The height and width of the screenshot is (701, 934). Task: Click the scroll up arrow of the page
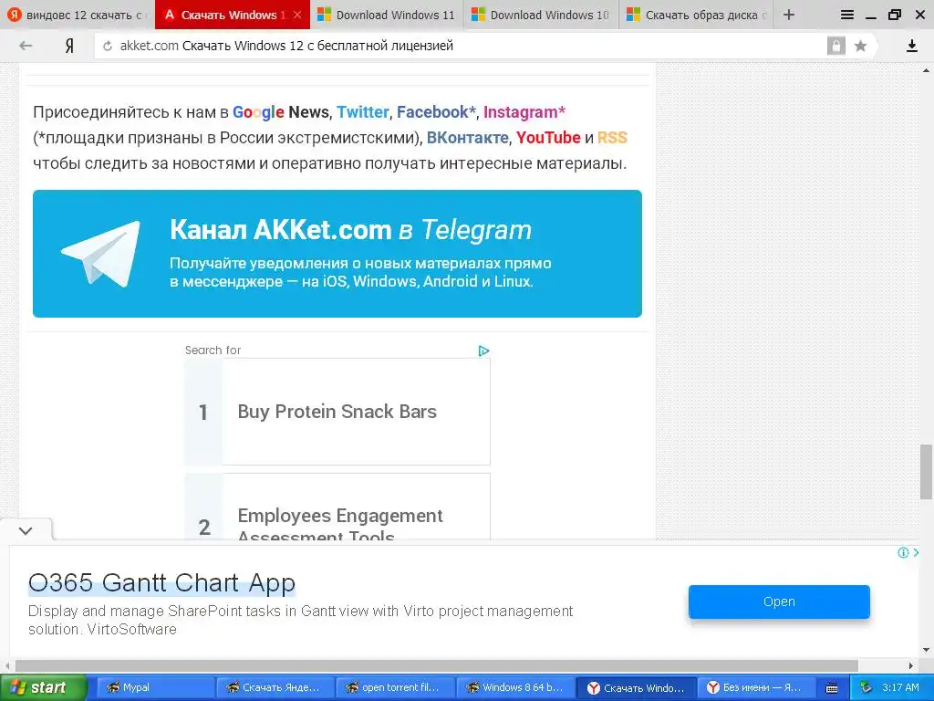(x=927, y=70)
